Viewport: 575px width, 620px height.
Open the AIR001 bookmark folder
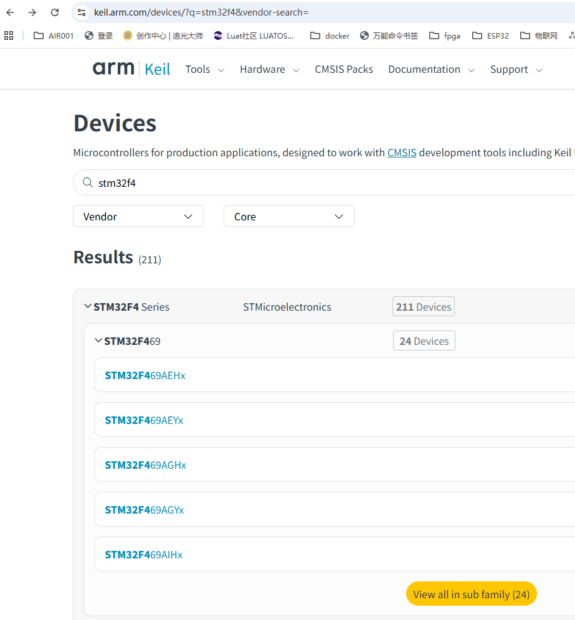coord(54,35)
